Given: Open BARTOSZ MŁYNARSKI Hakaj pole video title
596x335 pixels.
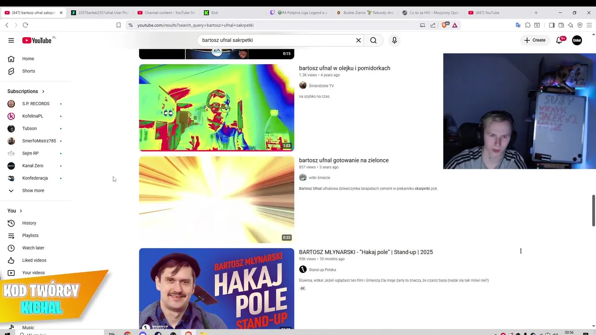Looking at the screenshot, I should pos(366,252).
